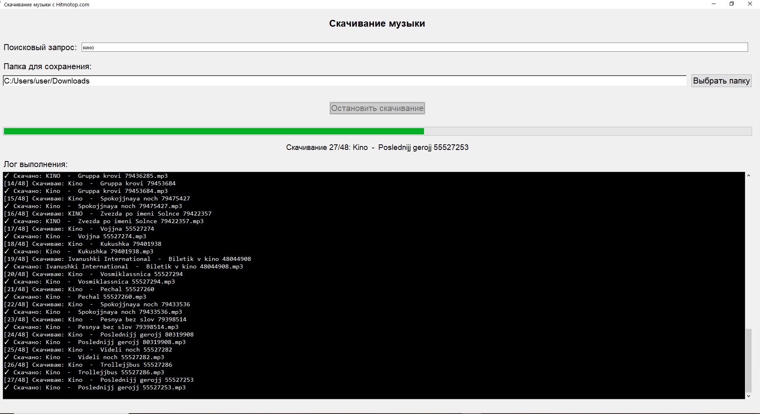Click log line 'Скачано: Kino - Videli noch 55527282.mp3'
Image resolution: width=760 pixels, height=414 pixels.
84,357
